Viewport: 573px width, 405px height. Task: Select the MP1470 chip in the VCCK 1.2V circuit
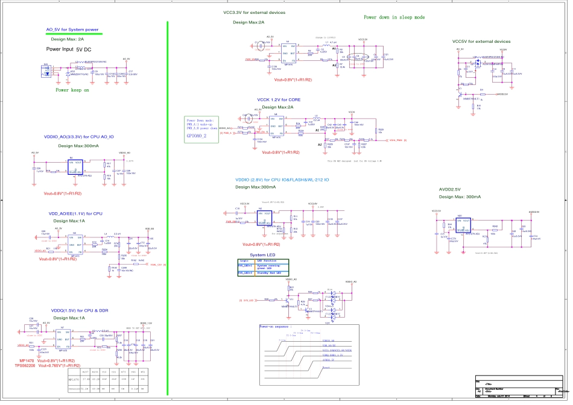point(277,126)
